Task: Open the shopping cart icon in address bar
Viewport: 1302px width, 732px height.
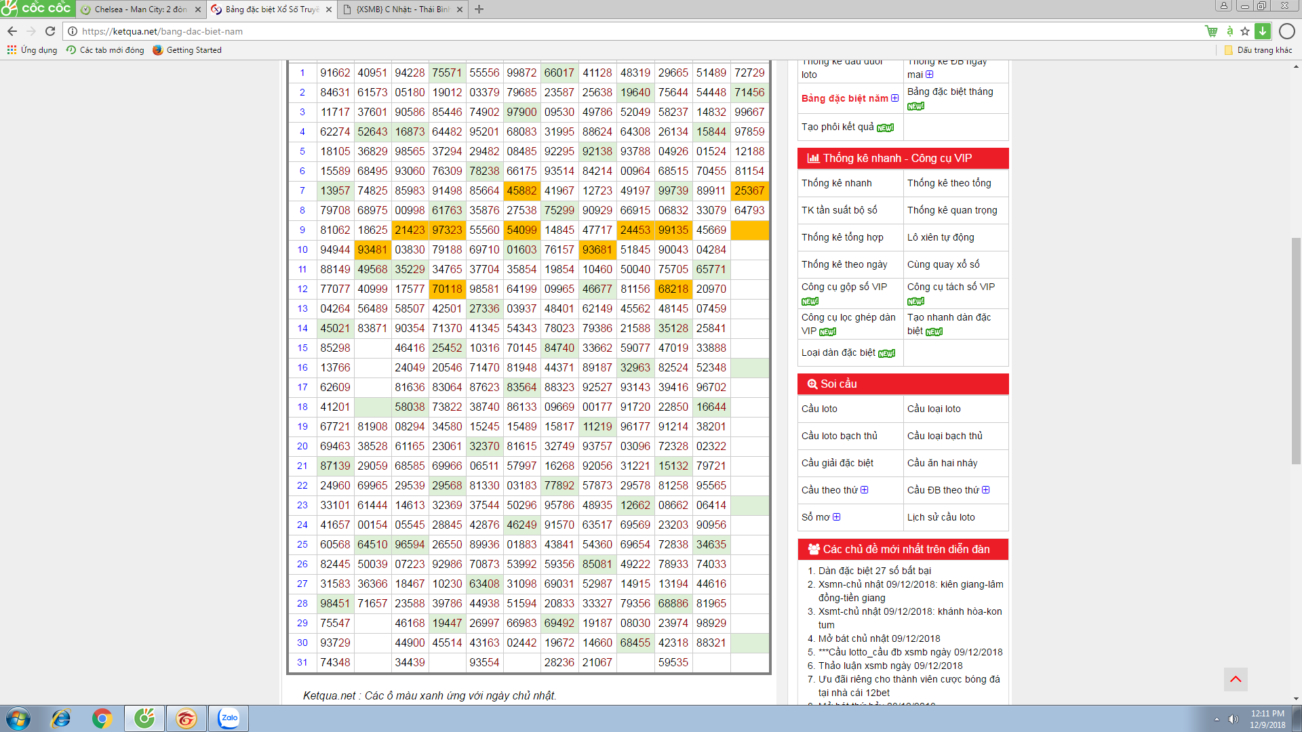Action: pyautogui.click(x=1211, y=31)
